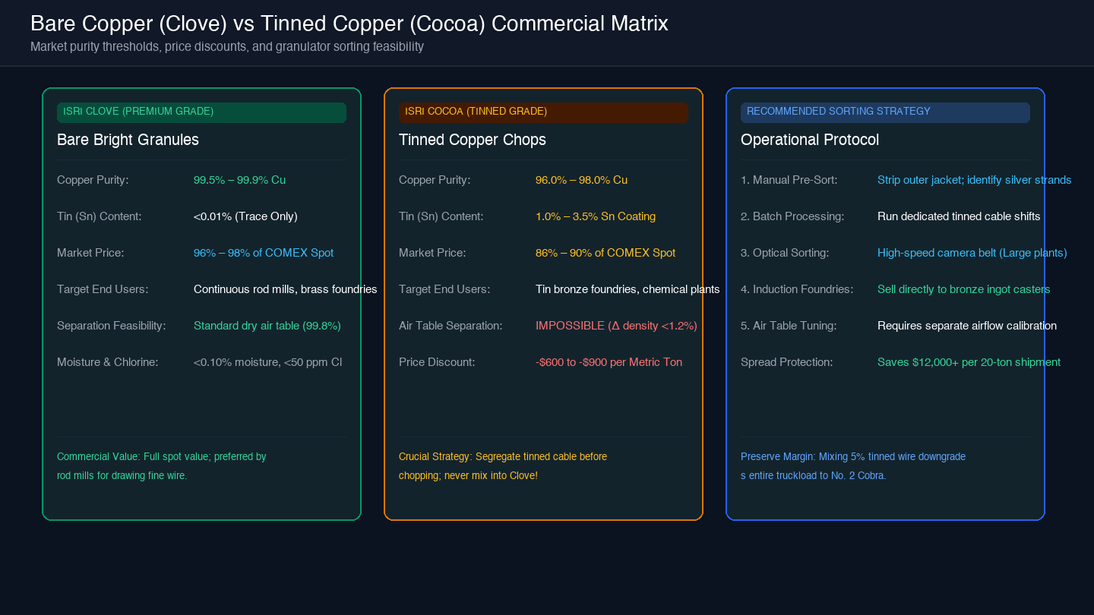Click '<0.10% moisture, <50 ppm Cl'
Viewport: 1094px width, 615px height.
click(x=267, y=362)
